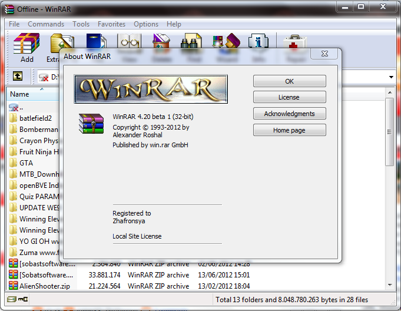401x311 pixels.
Task: Open the File menu
Action: click(14, 24)
